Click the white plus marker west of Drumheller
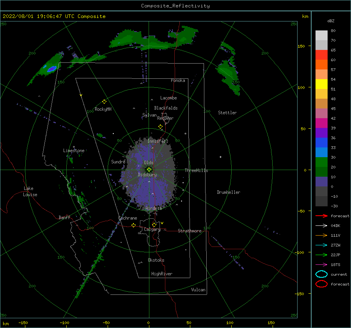The height and width of the screenshot is (328, 351). coord(220,157)
